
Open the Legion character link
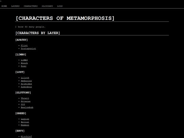25,119
